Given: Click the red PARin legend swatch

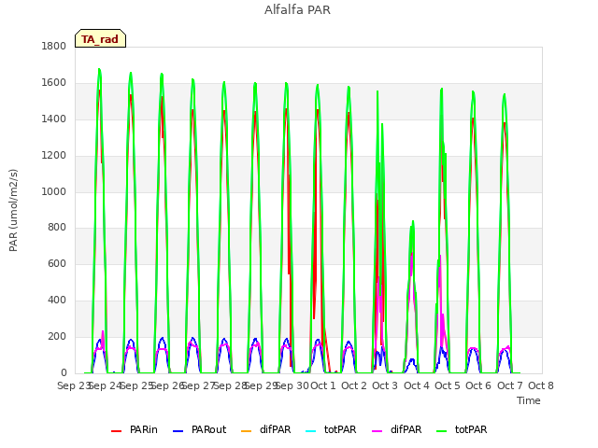Looking at the screenshot, I should point(116,431).
